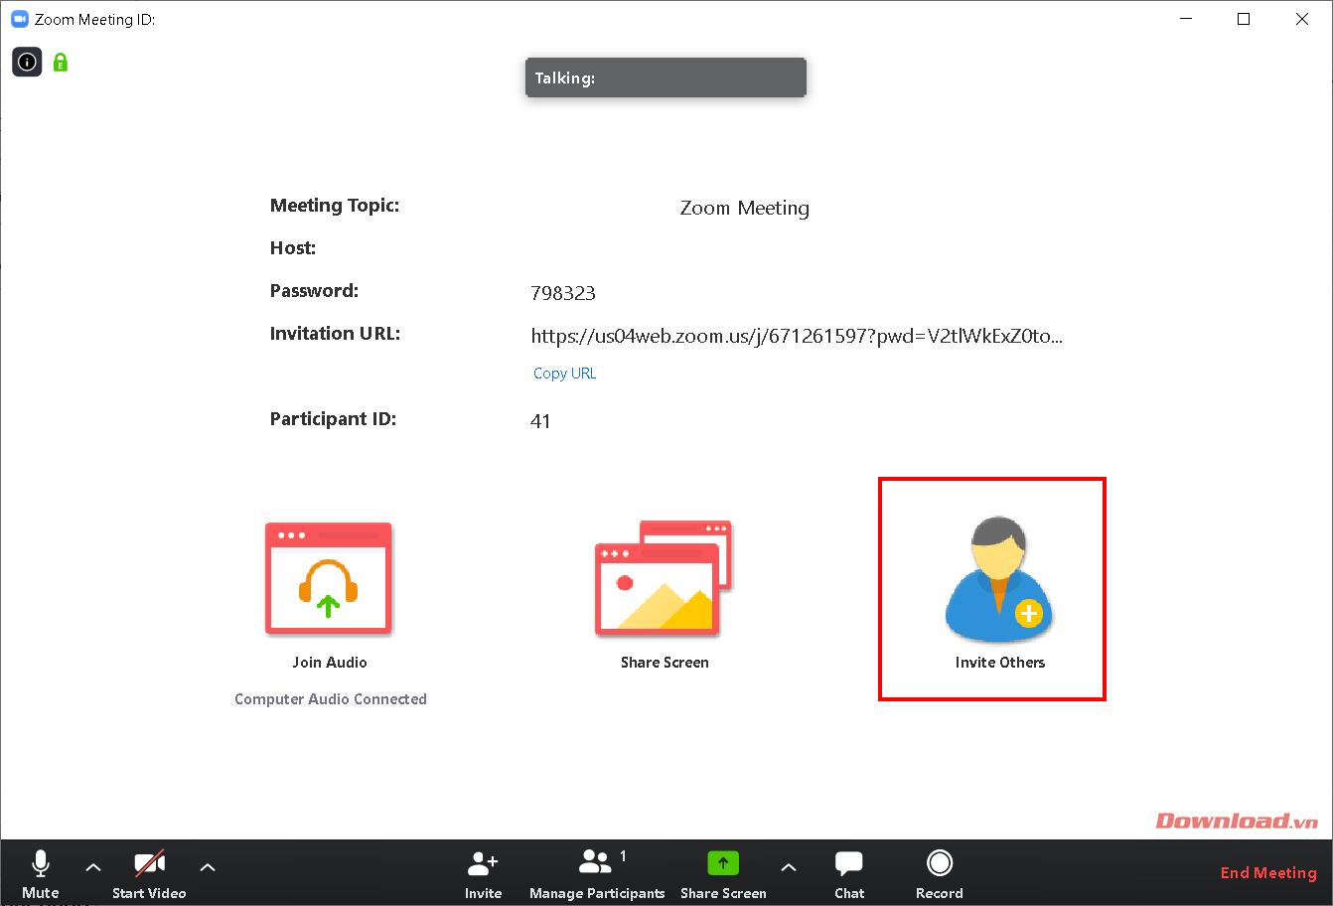Copy the invitation URL link
The image size is (1333, 906).
(x=564, y=374)
